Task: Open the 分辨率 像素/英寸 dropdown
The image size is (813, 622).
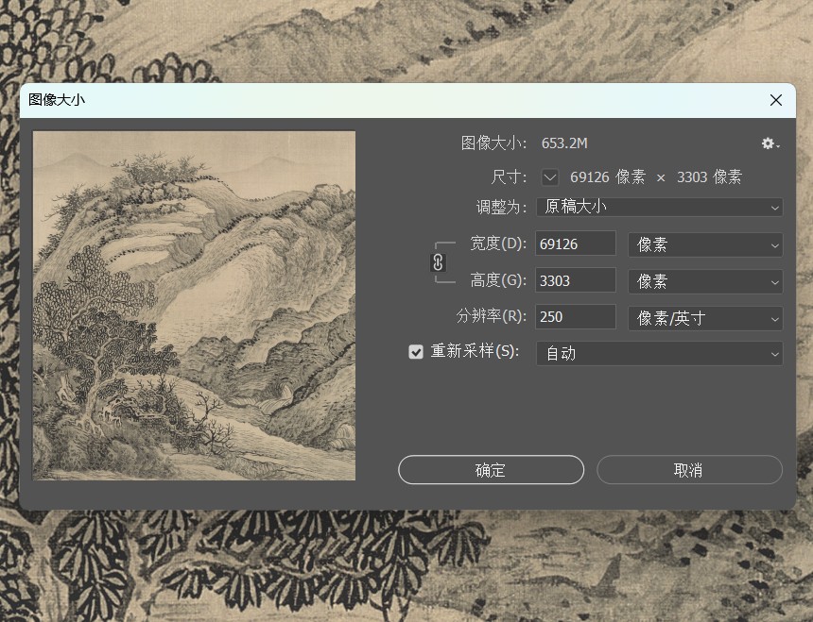Action: pyautogui.click(x=705, y=318)
